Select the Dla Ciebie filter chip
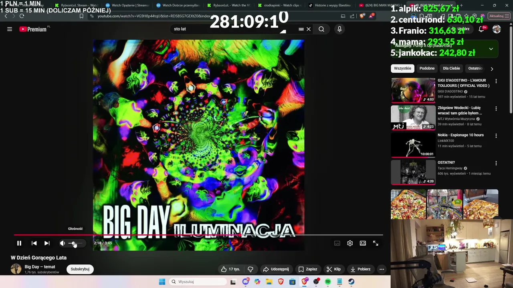The height and width of the screenshot is (288, 513). [x=451, y=68]
